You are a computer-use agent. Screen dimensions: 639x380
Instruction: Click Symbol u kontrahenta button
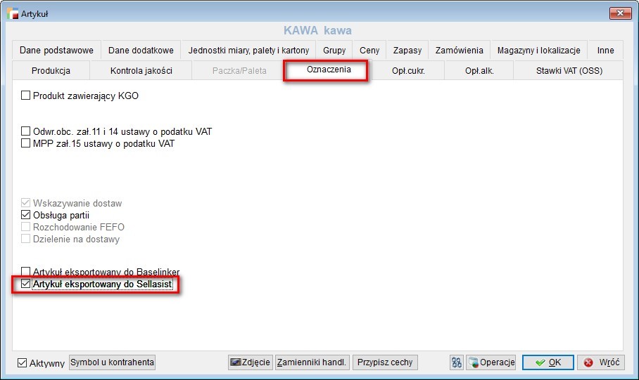click(x=112, y=362)
